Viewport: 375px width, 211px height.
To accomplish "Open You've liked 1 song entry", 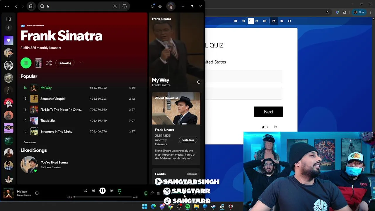I will [x=54, y=162].
